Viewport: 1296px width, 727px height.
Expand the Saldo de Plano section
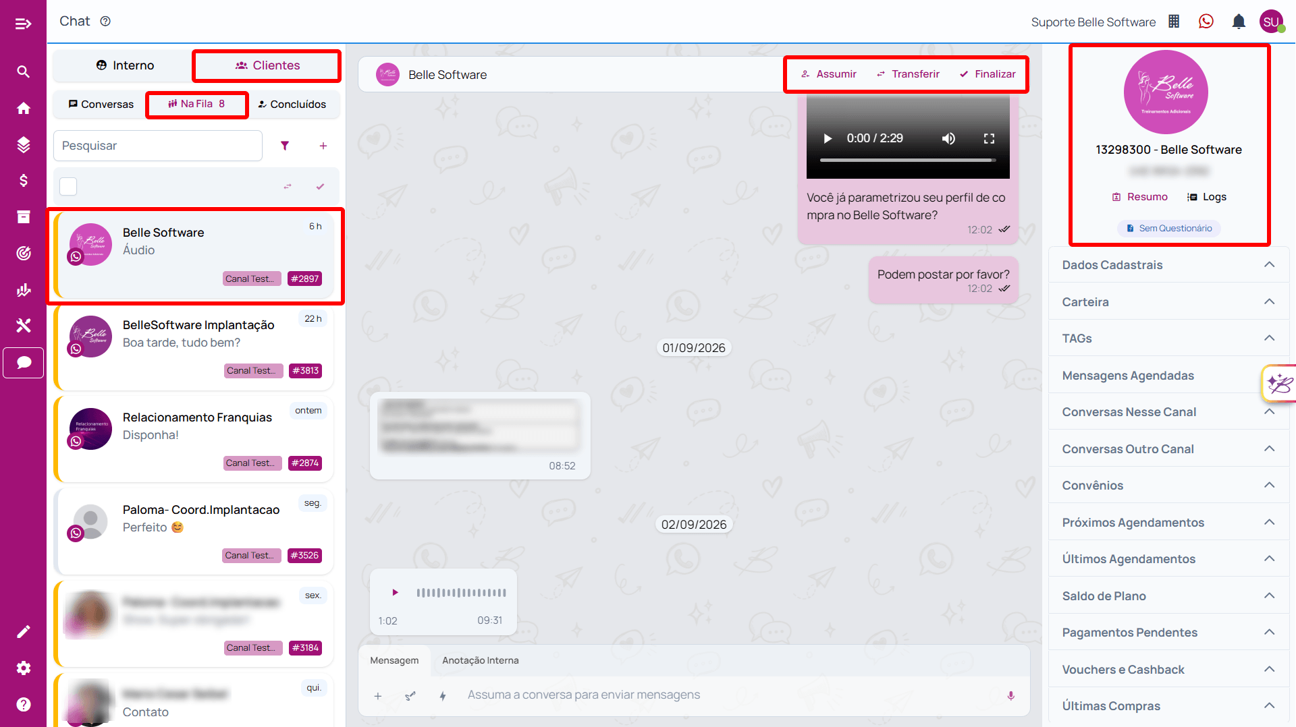pyautogui.click(x=1168, y=596)
